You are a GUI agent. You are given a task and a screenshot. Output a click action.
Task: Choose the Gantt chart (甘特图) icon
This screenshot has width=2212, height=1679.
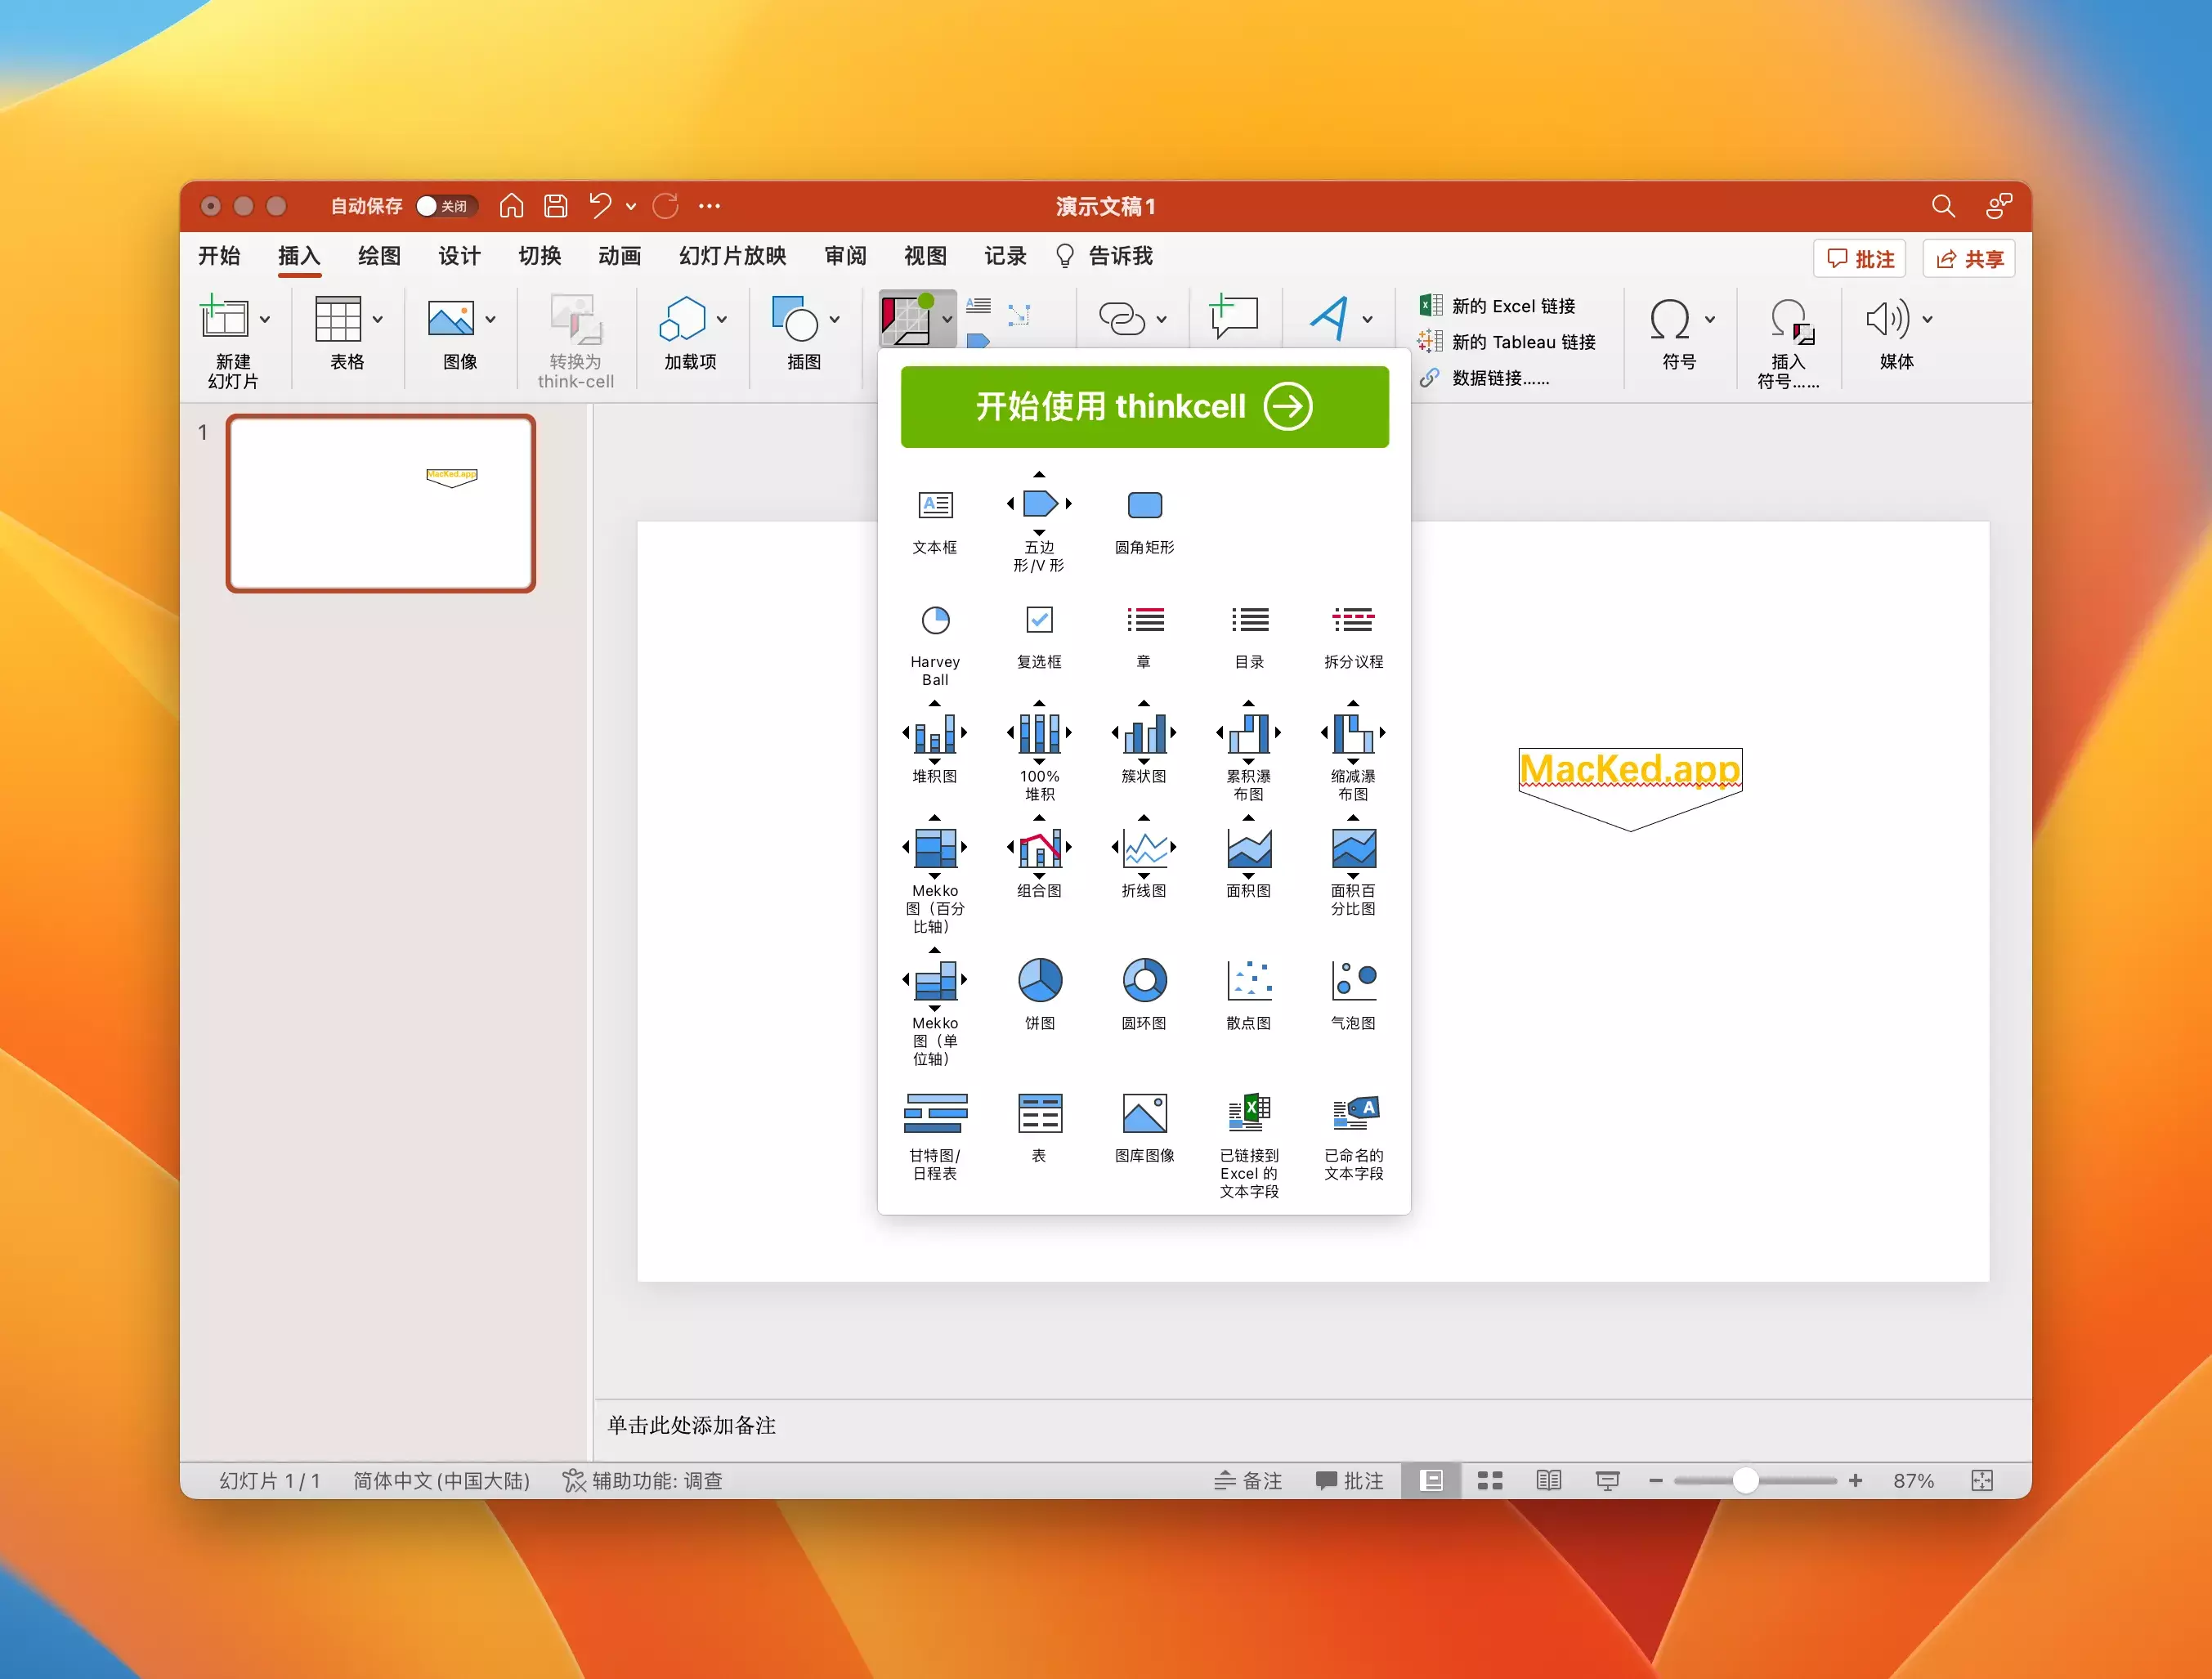935,1113
